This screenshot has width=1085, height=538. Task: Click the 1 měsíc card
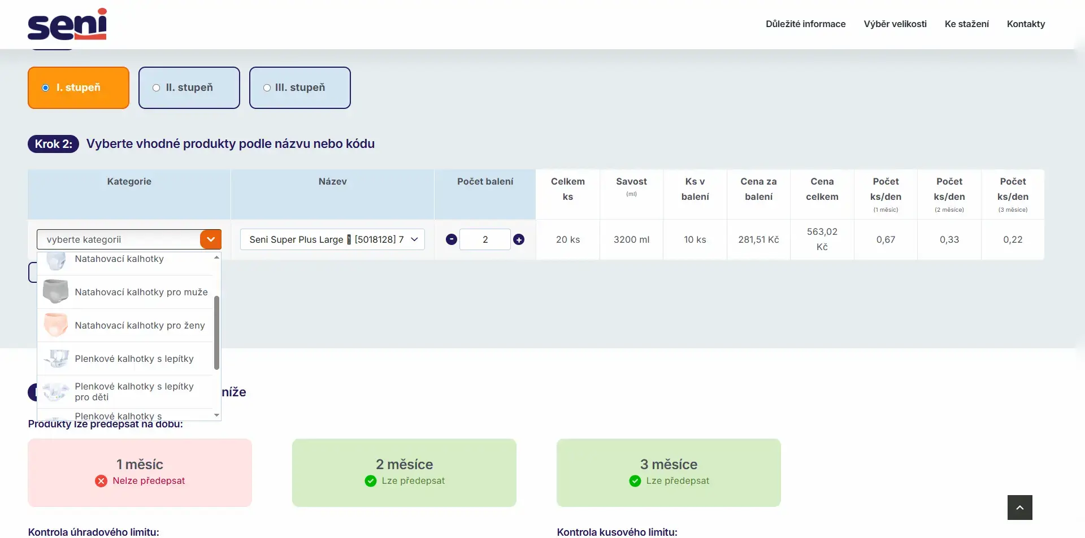click(x=140, y=473)
